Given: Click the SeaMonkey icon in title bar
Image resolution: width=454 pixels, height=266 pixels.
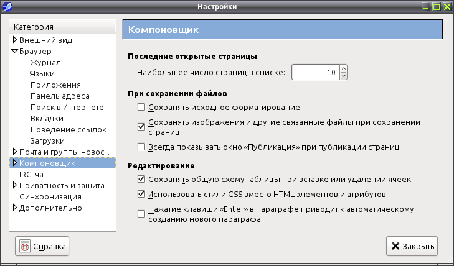Looking at the screenshot, I should 7,6.
